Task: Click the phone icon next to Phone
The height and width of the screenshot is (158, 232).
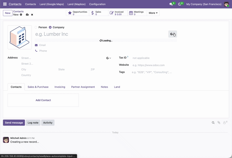Action: pos(36,51)
